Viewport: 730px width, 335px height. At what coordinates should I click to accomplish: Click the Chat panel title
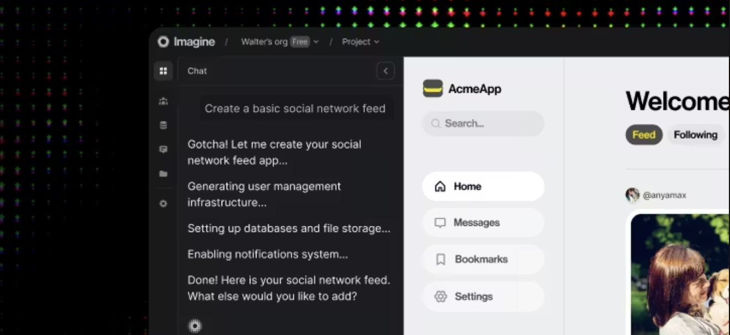(x=197, y=71)
